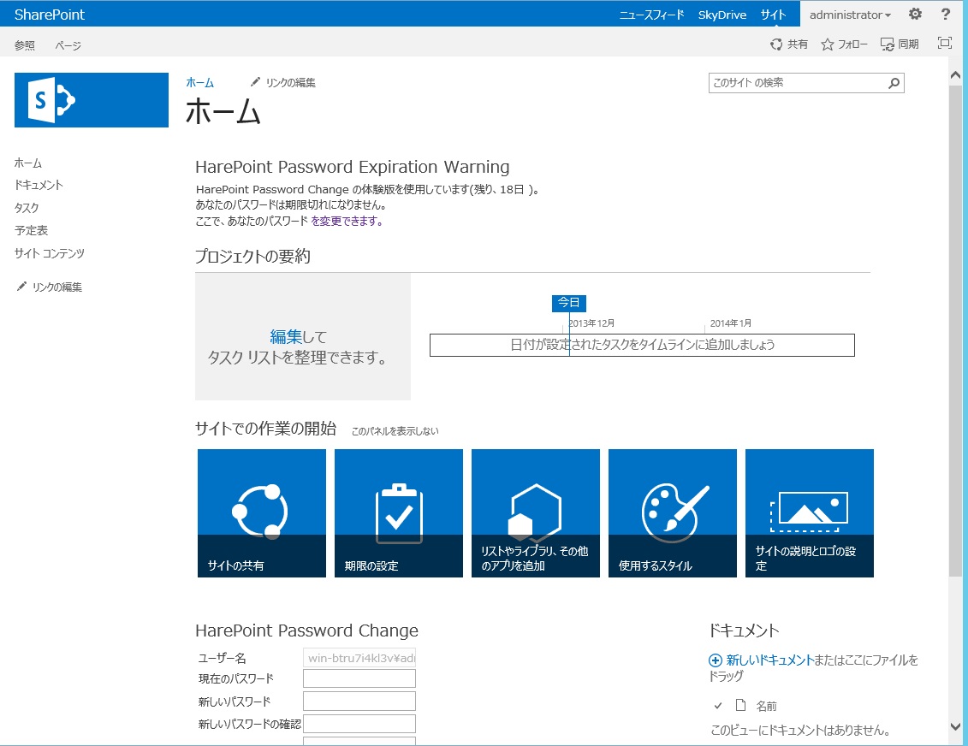Open the administrator account dropdown
The width and height of the screenshot is (968, 746).
(x=850, y=15)
